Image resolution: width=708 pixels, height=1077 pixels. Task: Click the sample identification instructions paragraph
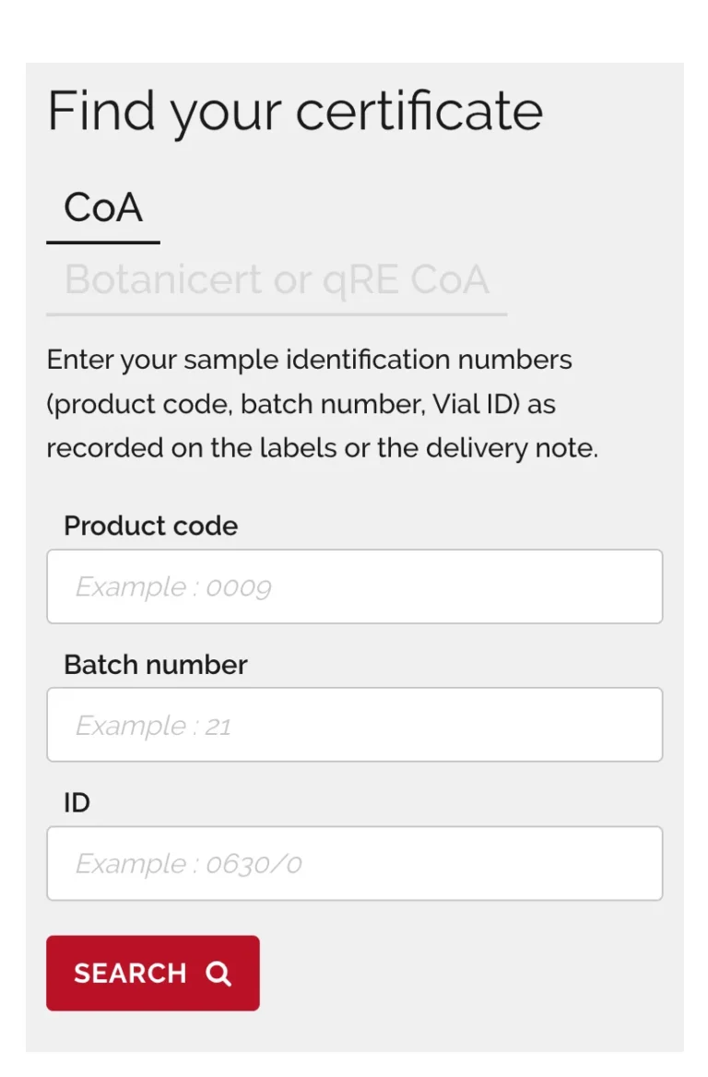point(323,404)
